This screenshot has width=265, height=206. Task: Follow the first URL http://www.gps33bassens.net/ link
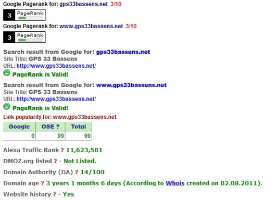[x=56, y=66]
